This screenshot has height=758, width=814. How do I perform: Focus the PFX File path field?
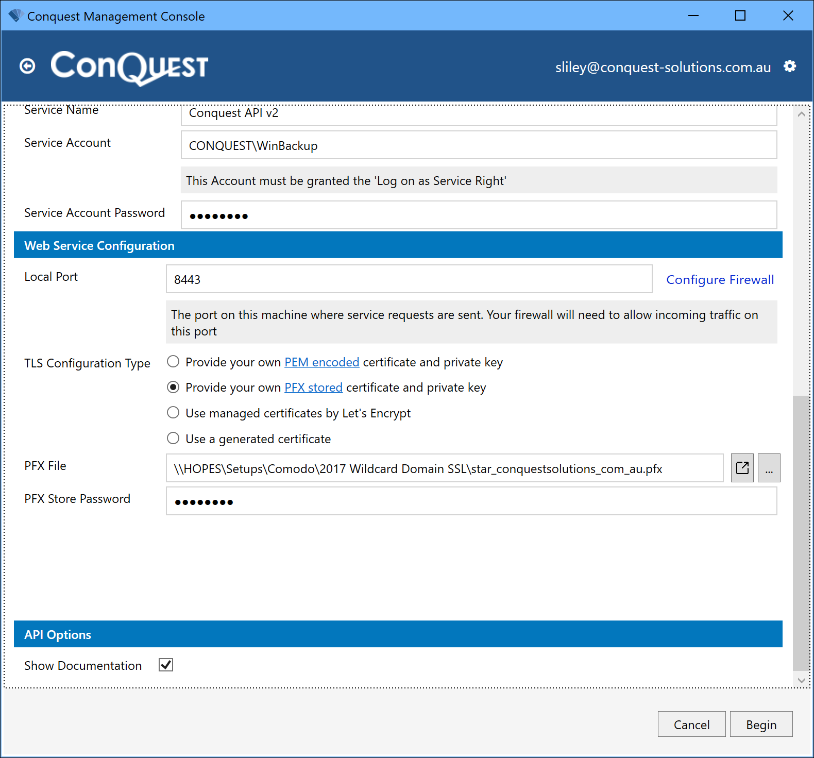[445, 468]
